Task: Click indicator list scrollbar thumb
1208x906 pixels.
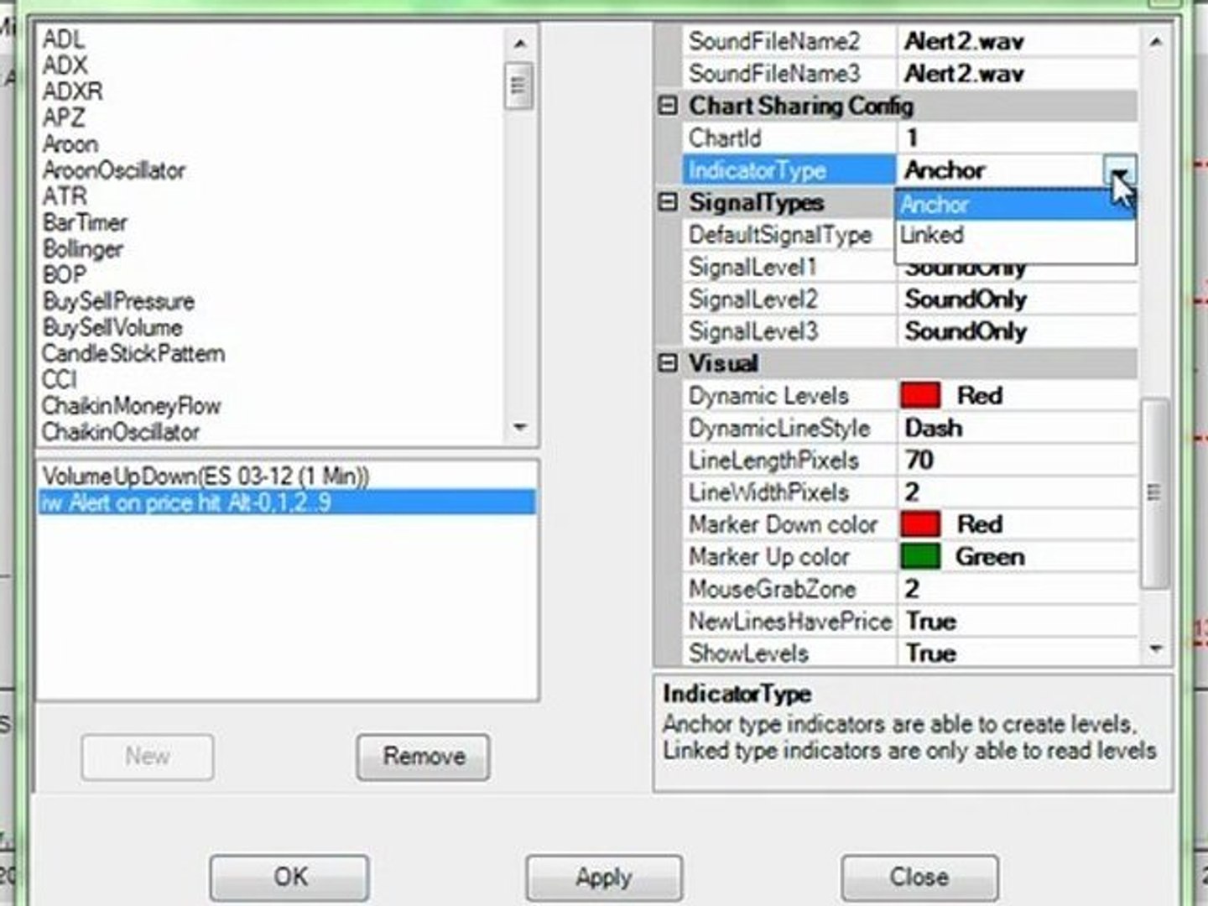Action: [x=519, y=86]
